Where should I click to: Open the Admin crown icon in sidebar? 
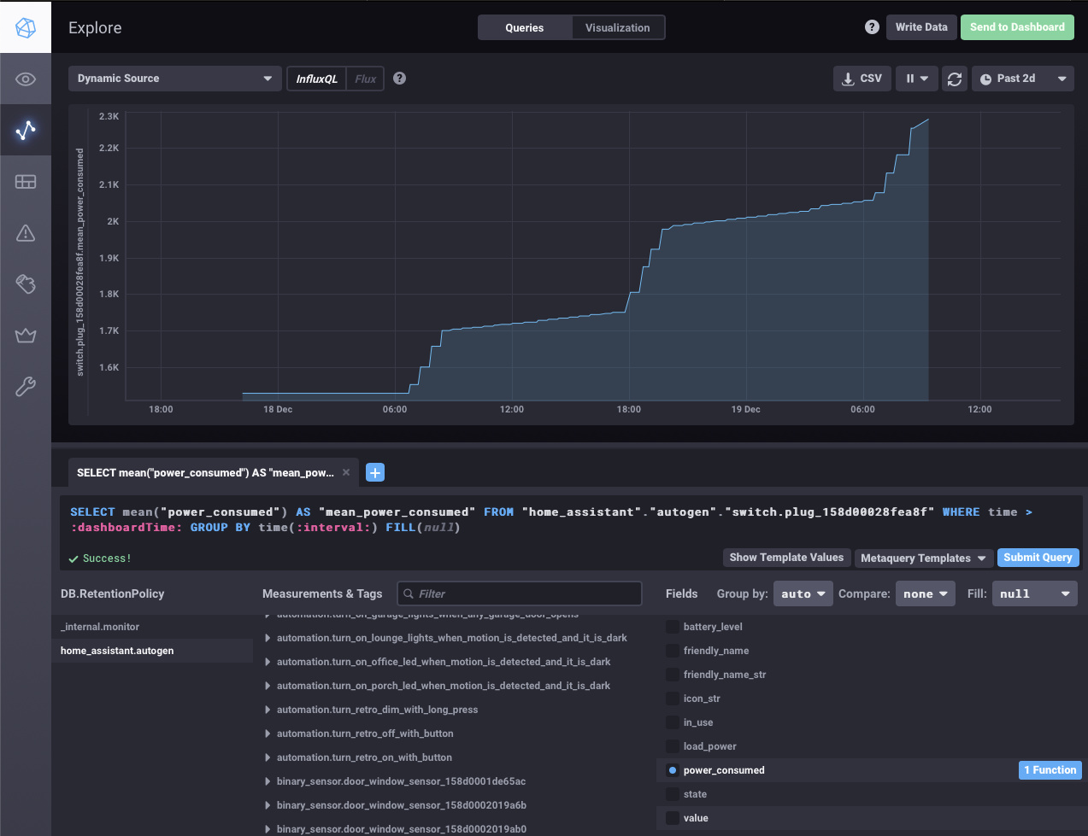[x=26, y=336]
